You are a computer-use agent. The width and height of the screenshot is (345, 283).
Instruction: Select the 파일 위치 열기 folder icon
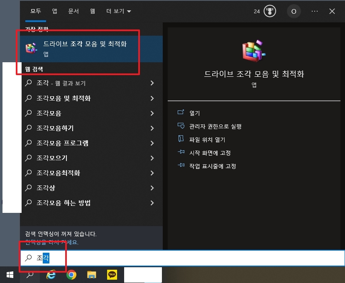point(181,139)
